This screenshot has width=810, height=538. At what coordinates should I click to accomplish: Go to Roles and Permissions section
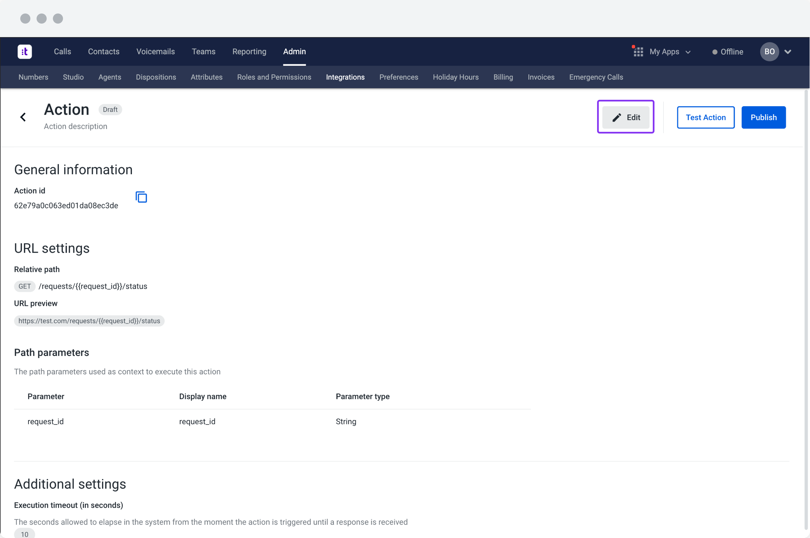274,77
